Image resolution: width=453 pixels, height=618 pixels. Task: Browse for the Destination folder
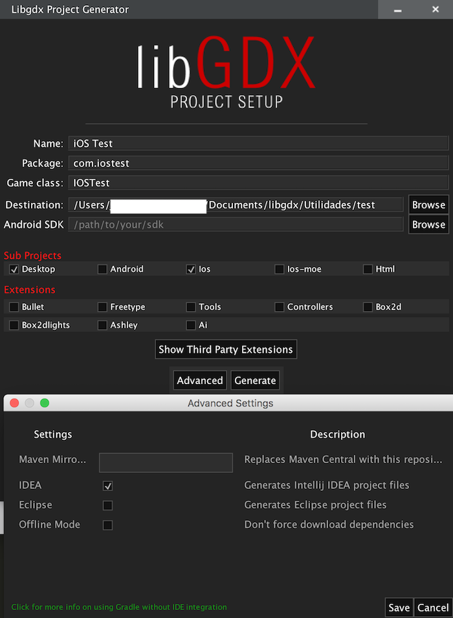(428, 205)
